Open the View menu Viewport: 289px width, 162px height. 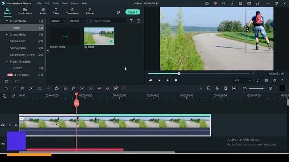click(x=65, y=4)
